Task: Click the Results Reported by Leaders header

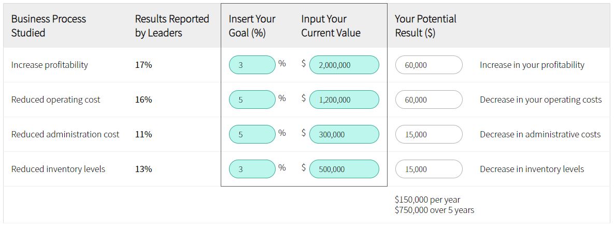Action: pos(172,26)
